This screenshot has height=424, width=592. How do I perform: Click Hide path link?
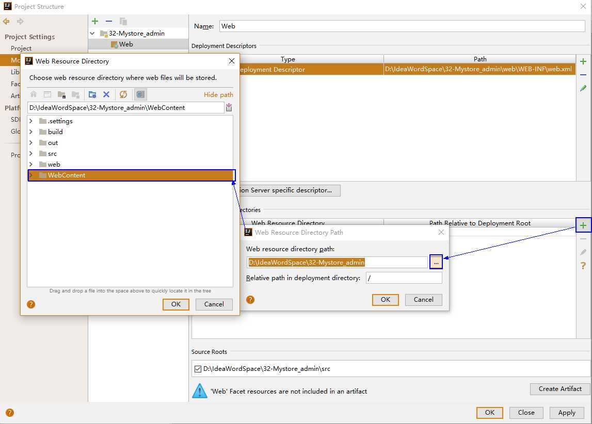[218, 95]
